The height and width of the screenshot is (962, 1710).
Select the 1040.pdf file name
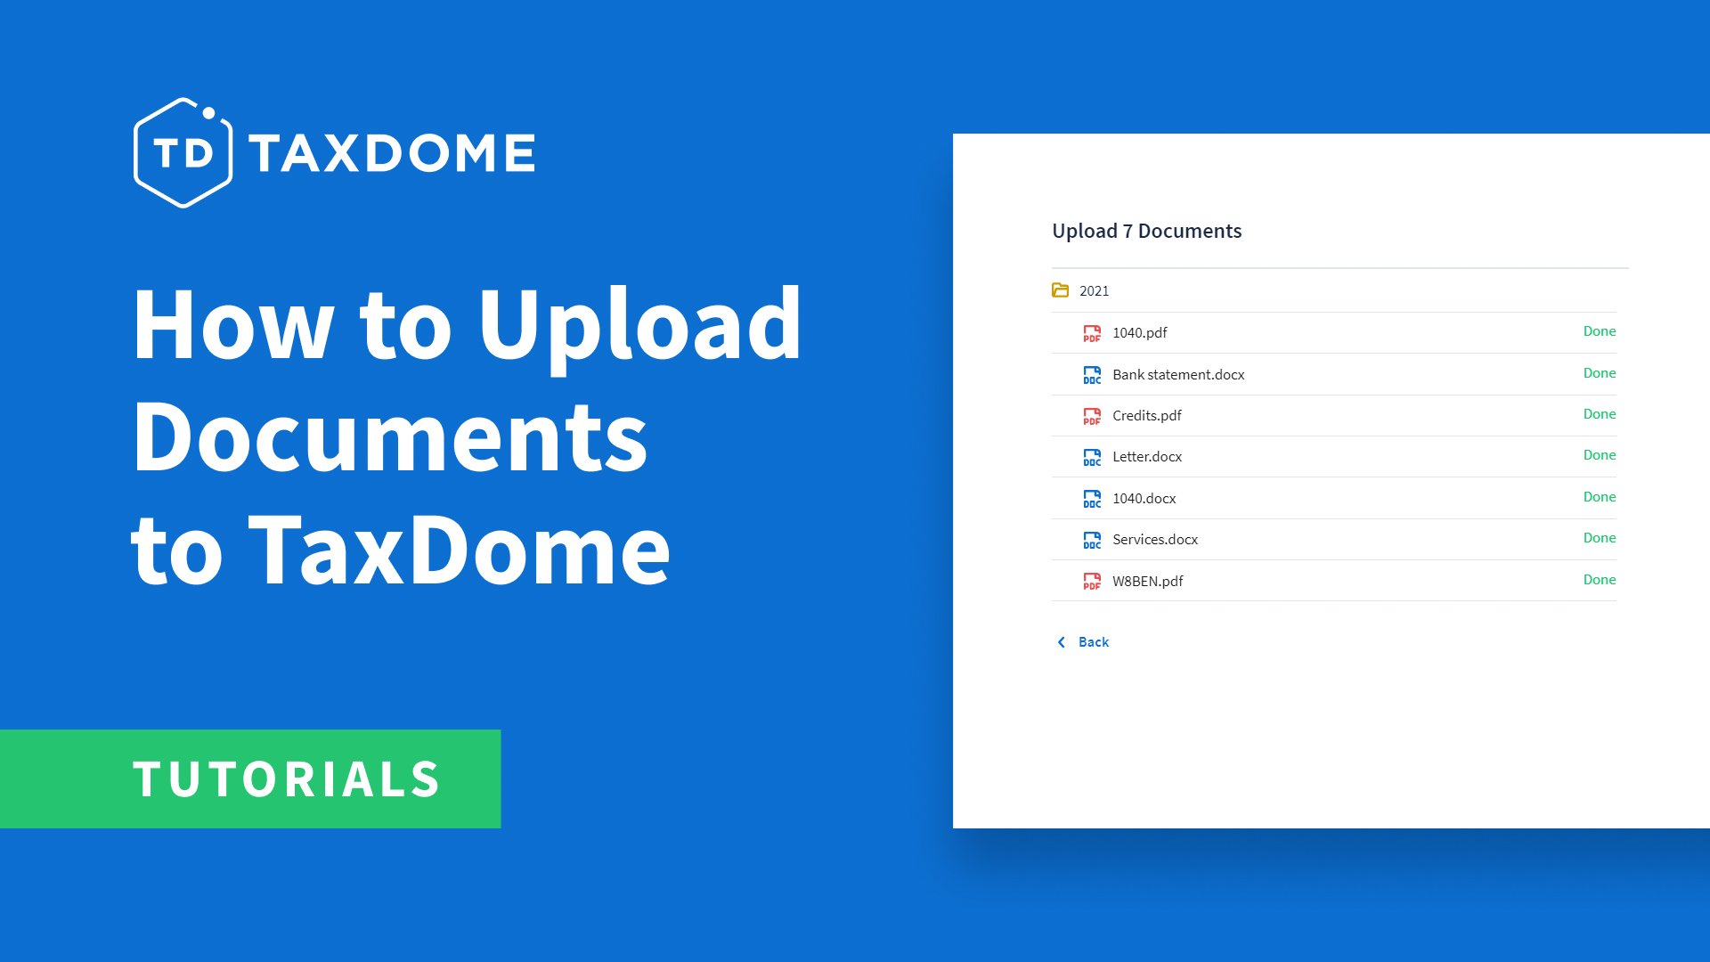(1140, 333)
